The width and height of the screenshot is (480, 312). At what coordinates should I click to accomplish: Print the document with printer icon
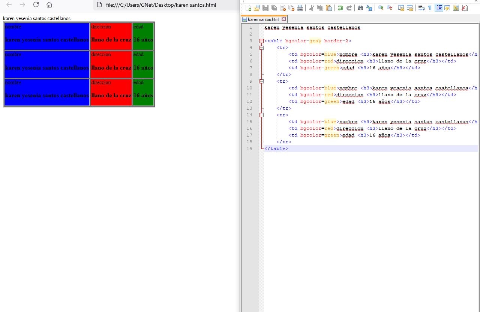(x=300, y=8)
